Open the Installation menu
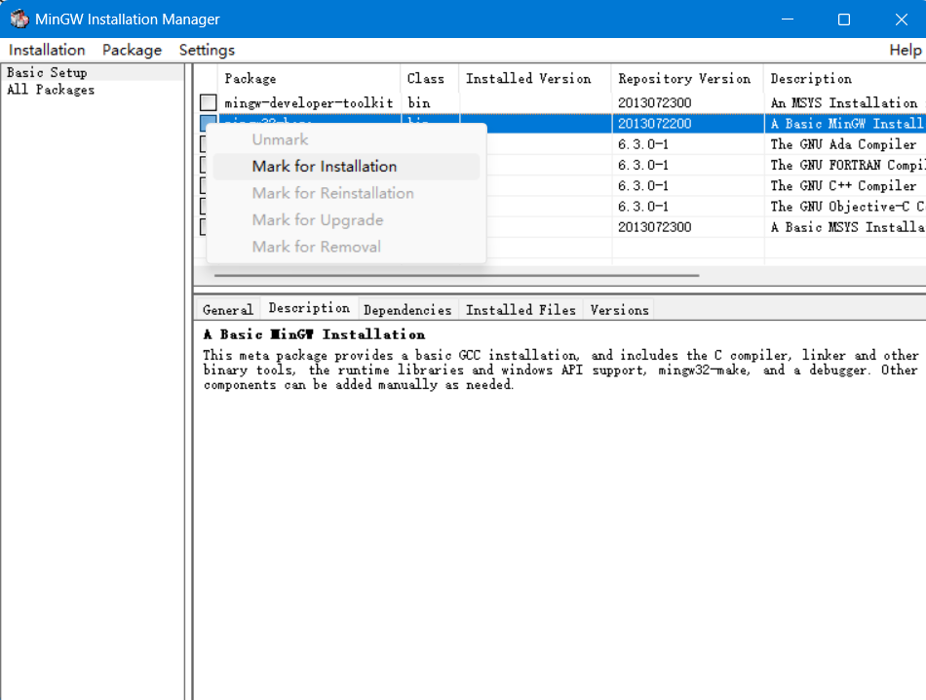Viewport: 926px width, 700px height. [47, 51]
